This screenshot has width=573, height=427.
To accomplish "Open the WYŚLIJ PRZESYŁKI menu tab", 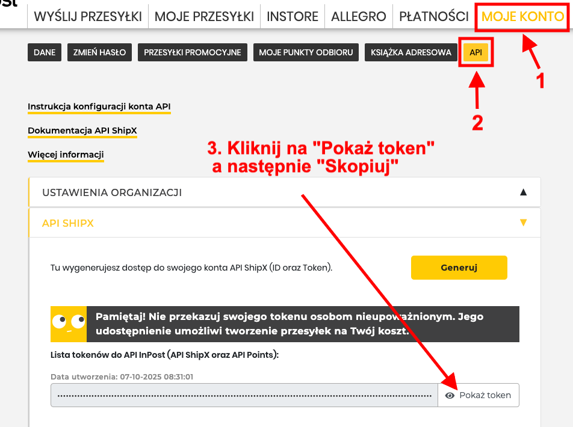I will [88, 16].
